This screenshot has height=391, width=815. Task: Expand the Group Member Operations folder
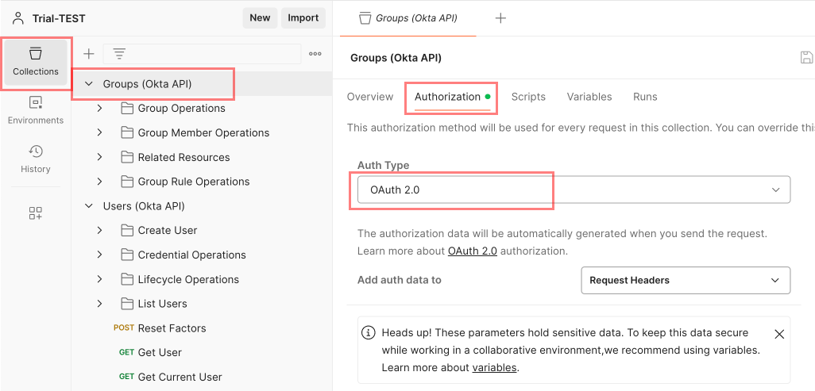tap(99, 132)
